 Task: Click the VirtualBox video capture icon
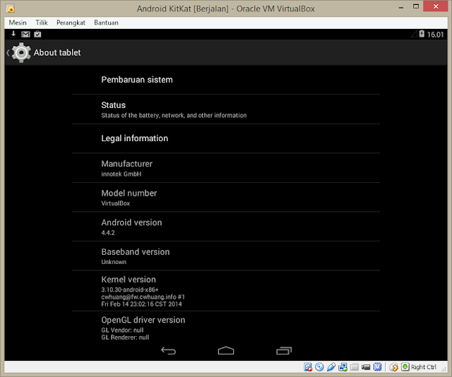click(366, 367)
